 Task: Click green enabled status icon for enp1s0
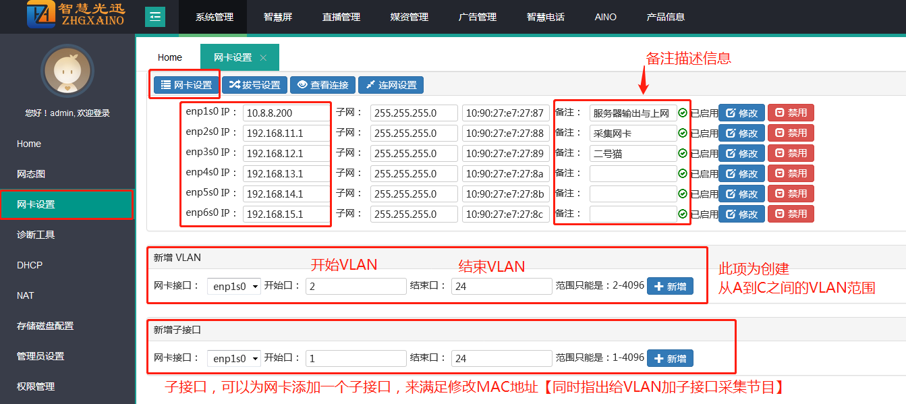pos(683,113)
